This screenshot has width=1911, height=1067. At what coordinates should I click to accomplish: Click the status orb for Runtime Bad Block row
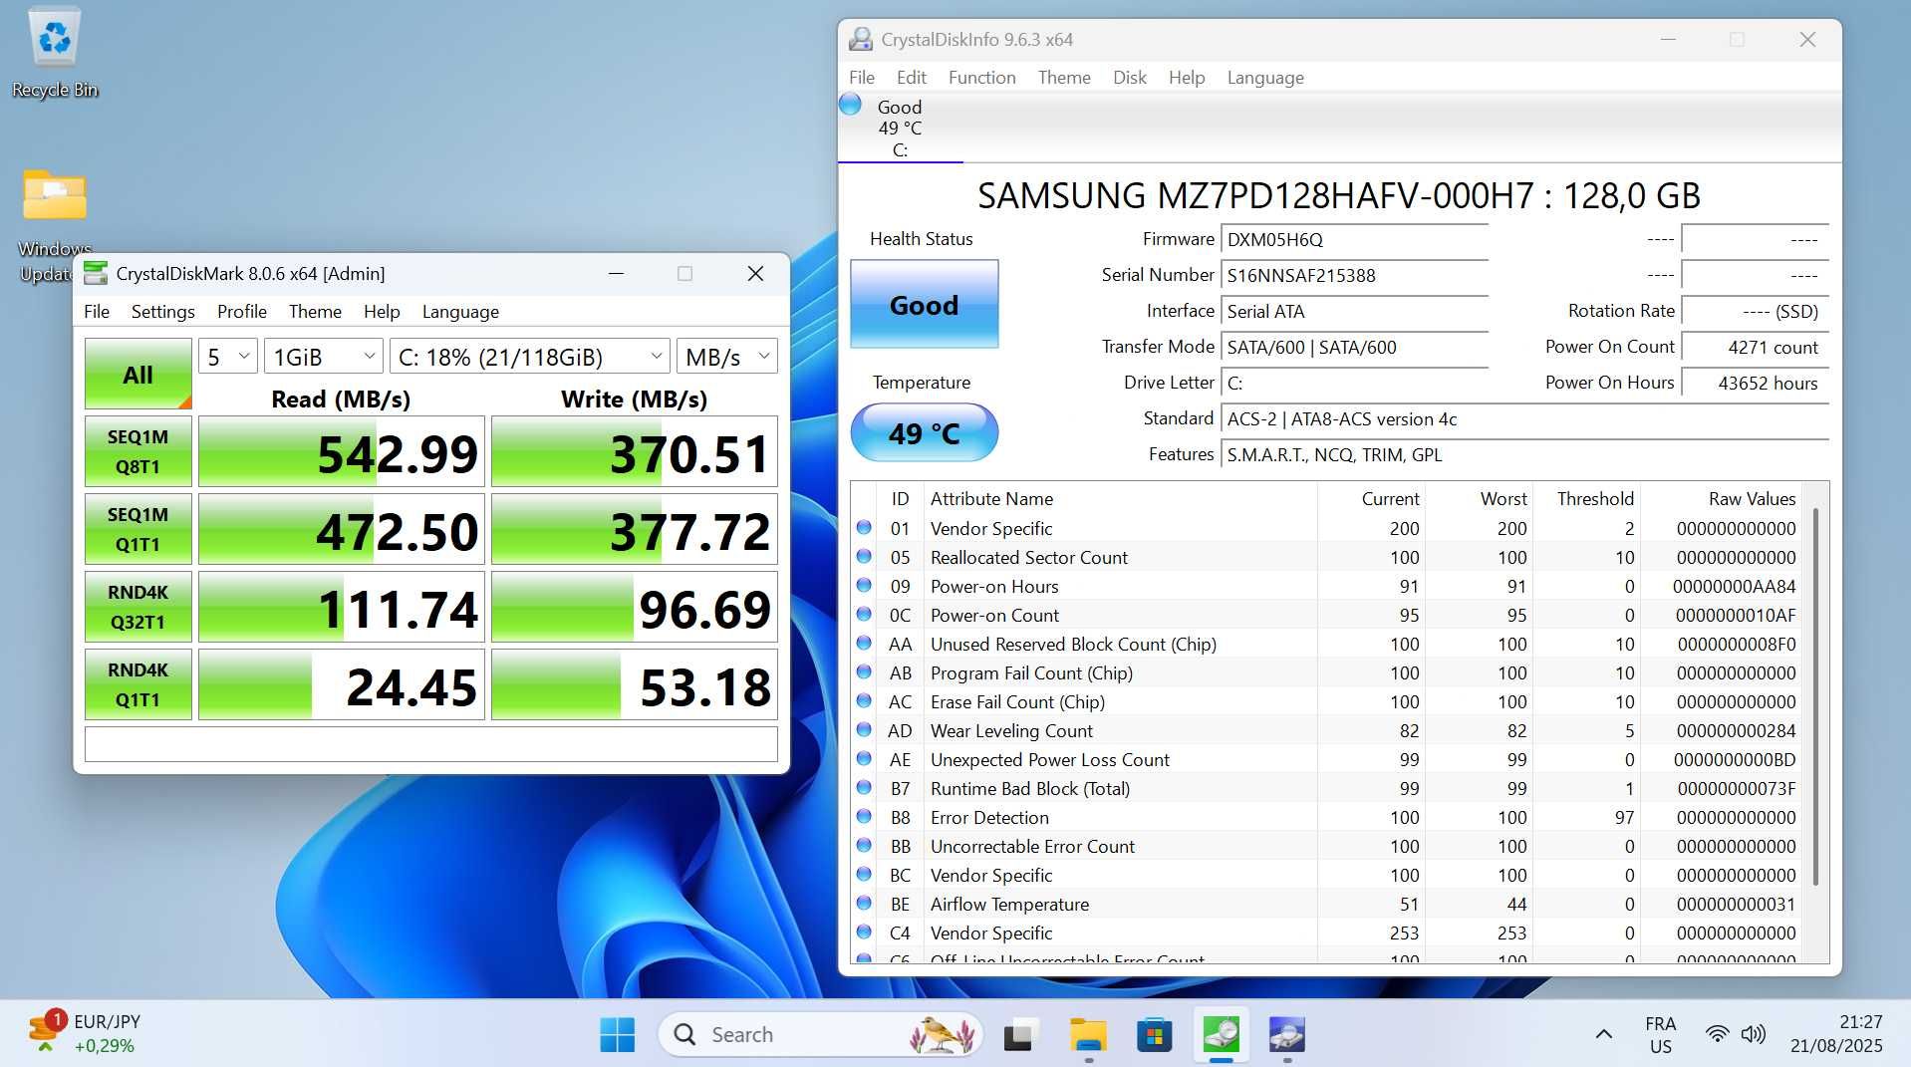coord(864,788)
